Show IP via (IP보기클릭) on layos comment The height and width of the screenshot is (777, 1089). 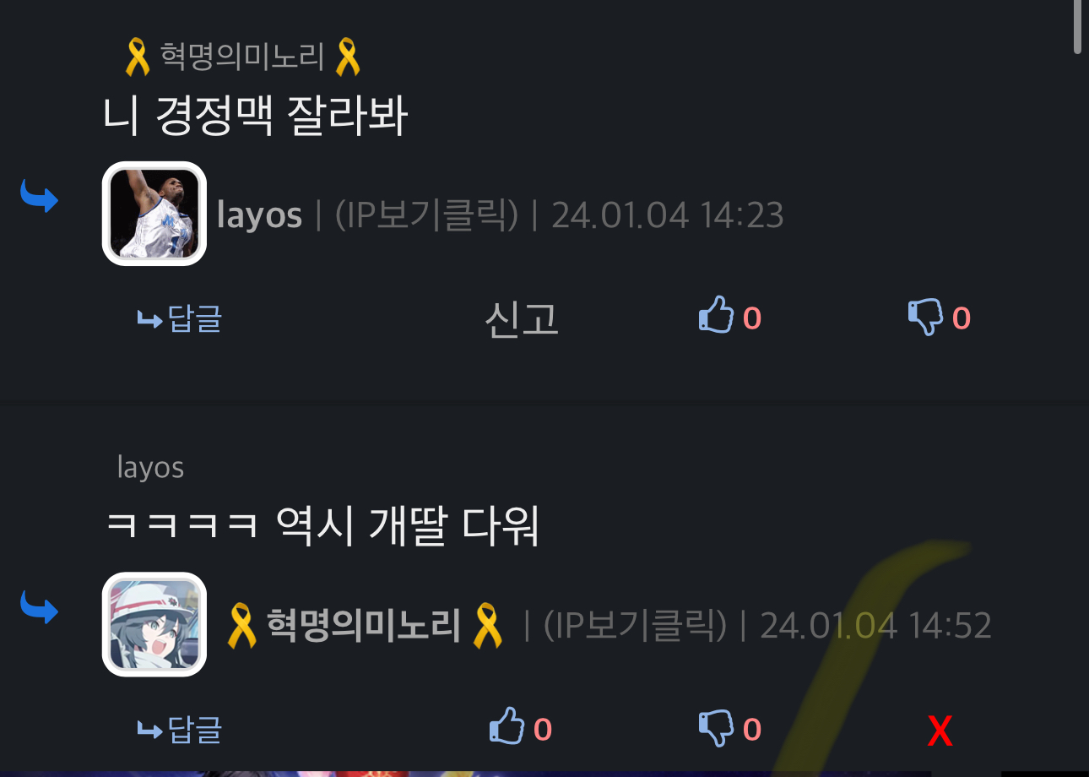point(426,215)
